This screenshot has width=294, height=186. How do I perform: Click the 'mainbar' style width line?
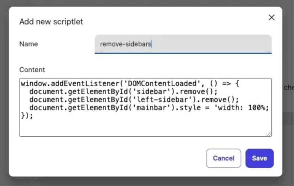click(149, 108)
